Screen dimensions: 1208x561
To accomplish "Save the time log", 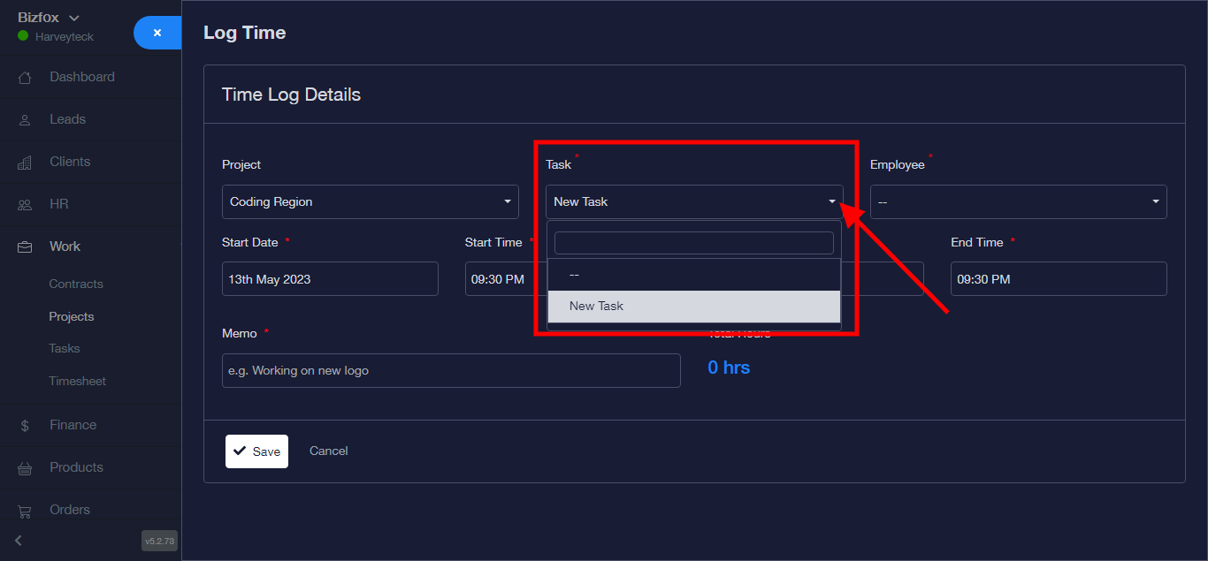I will [x=256, y=451].
